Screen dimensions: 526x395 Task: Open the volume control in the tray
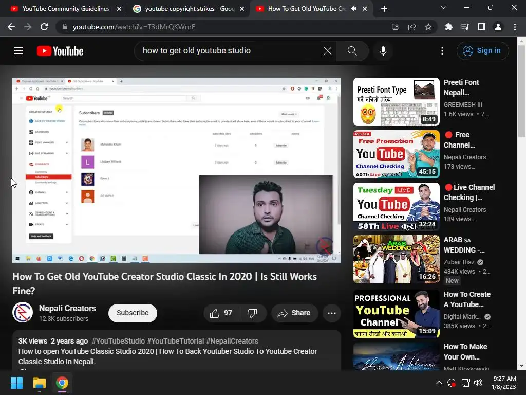[x=478, y=383]
